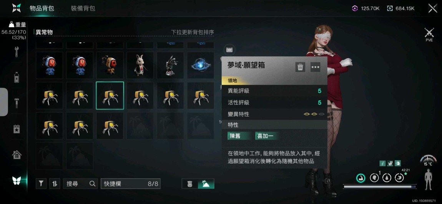Select the white rabbit deviant item
442x204 pixels.
click(140, 65)
